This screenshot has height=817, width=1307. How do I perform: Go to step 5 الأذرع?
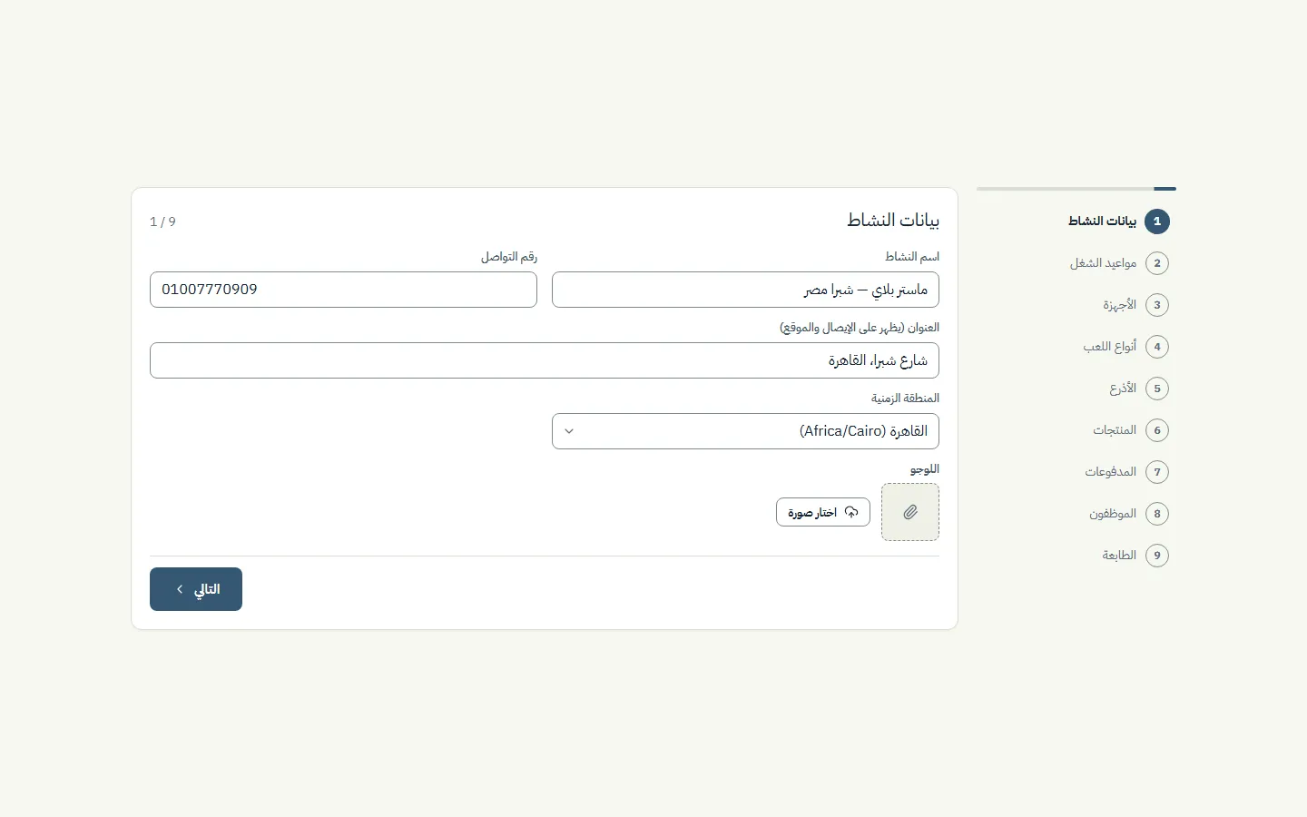click(x=1139, y=389)
